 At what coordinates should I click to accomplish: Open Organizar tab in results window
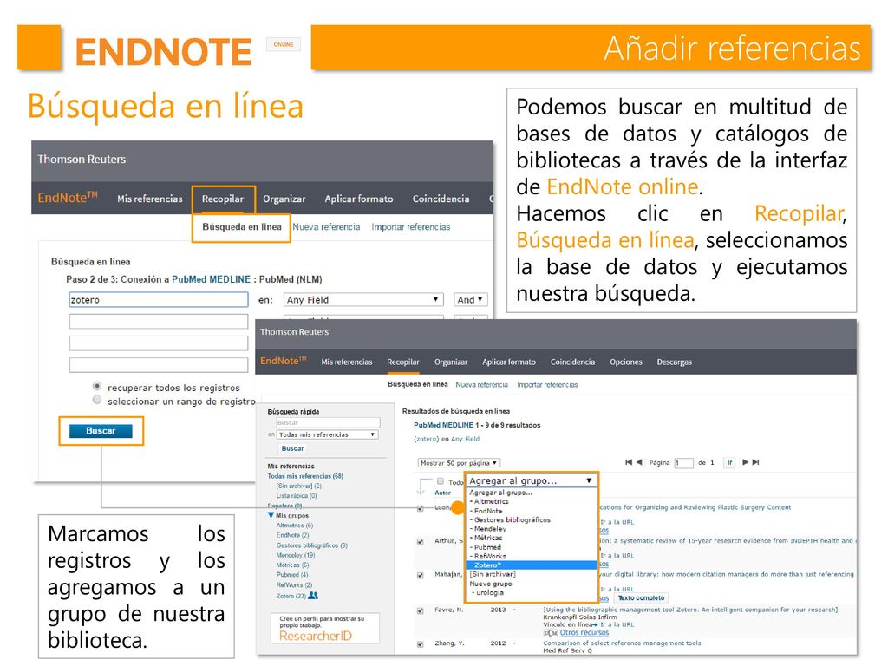point(451,362)
